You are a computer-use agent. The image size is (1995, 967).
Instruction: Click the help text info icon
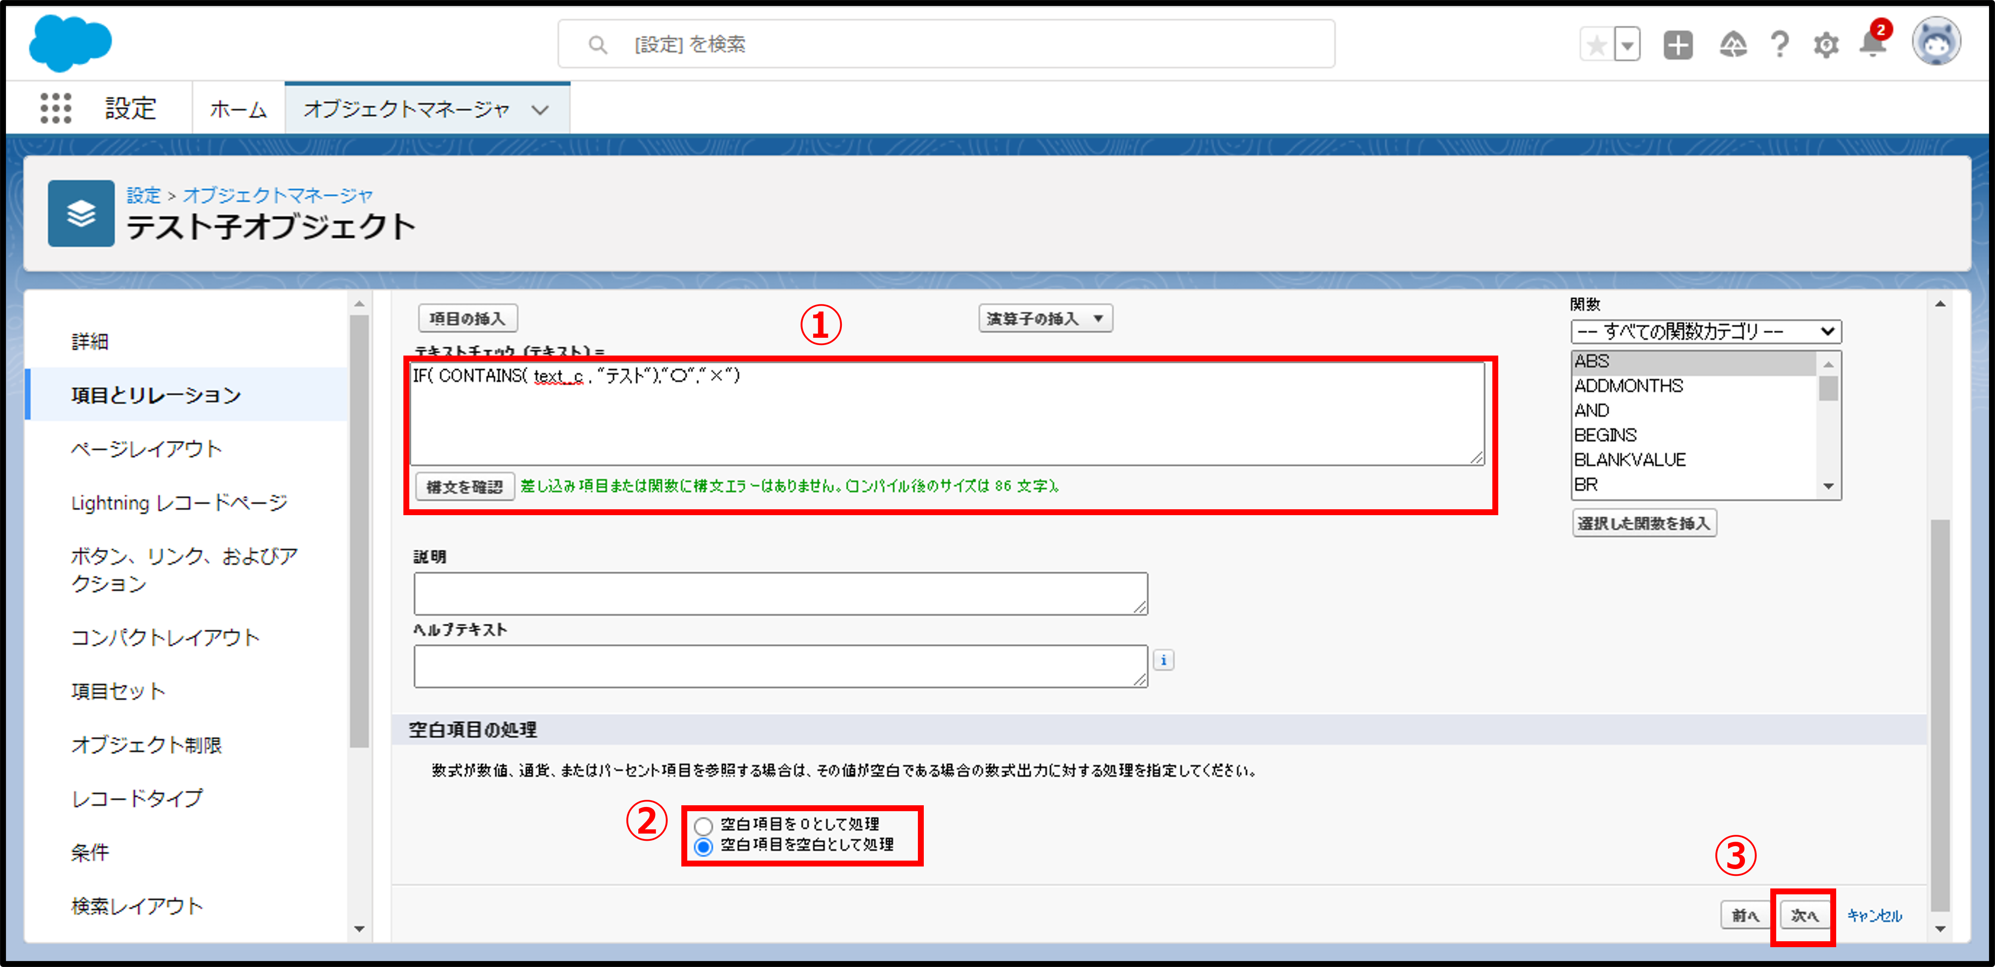(1163, 660)
